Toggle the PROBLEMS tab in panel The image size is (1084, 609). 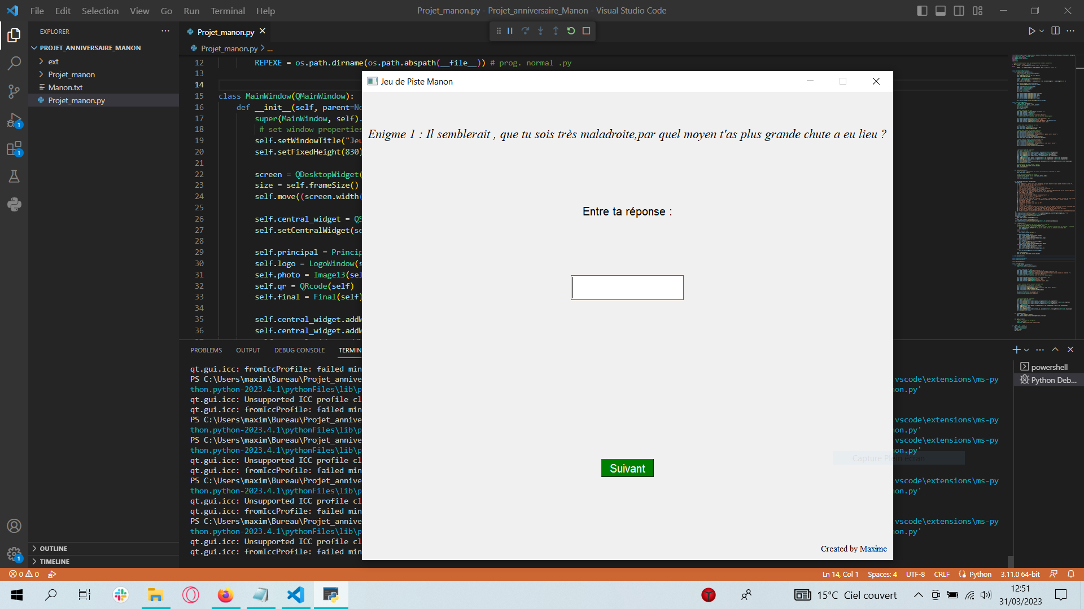tap(206, 350)
